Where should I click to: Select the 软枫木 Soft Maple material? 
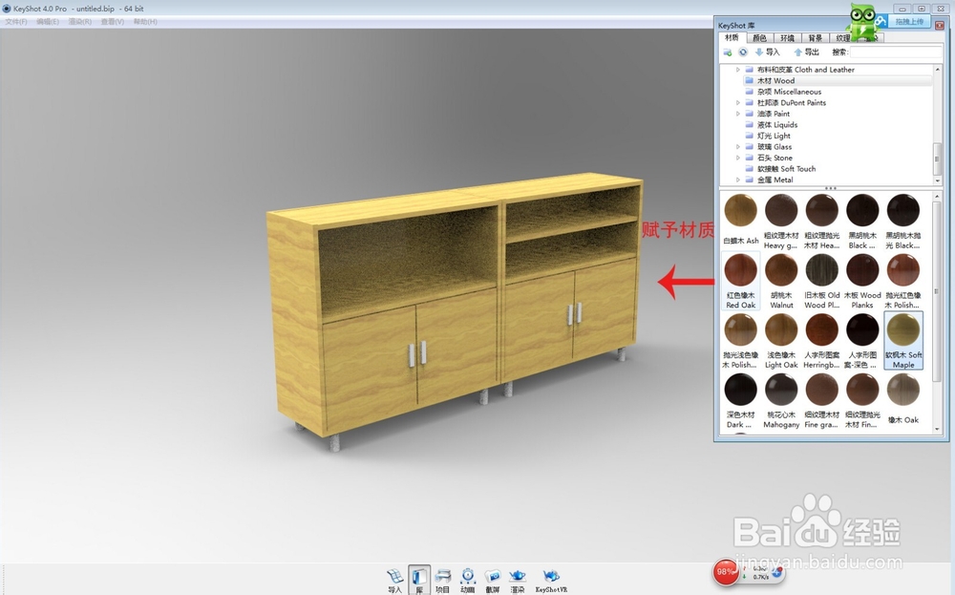(x=903, y=340)
